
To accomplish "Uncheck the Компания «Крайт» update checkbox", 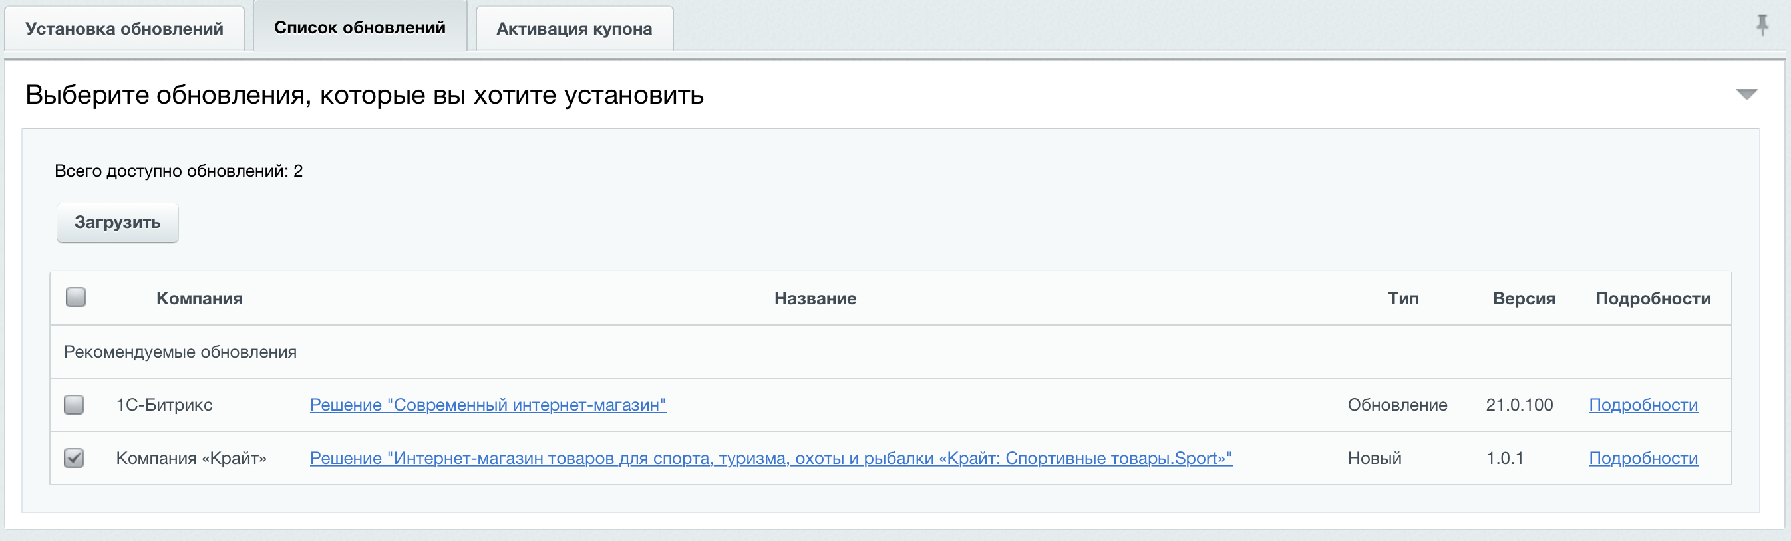I will 74,458.
